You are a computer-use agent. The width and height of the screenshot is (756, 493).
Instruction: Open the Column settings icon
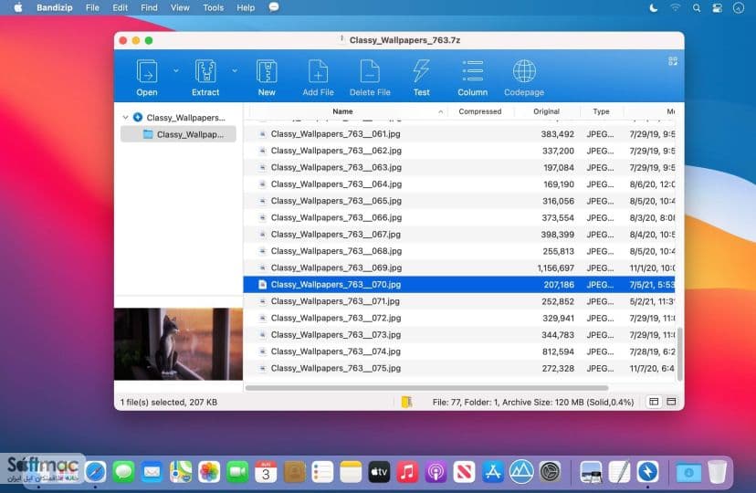coord(473,71)
